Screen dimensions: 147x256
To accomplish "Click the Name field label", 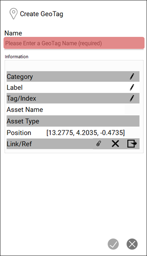I will tap(13, 33).
